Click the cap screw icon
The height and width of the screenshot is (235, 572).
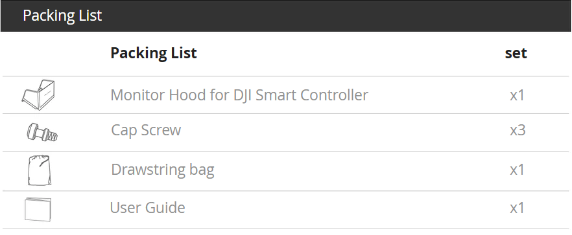pos(42,133)
